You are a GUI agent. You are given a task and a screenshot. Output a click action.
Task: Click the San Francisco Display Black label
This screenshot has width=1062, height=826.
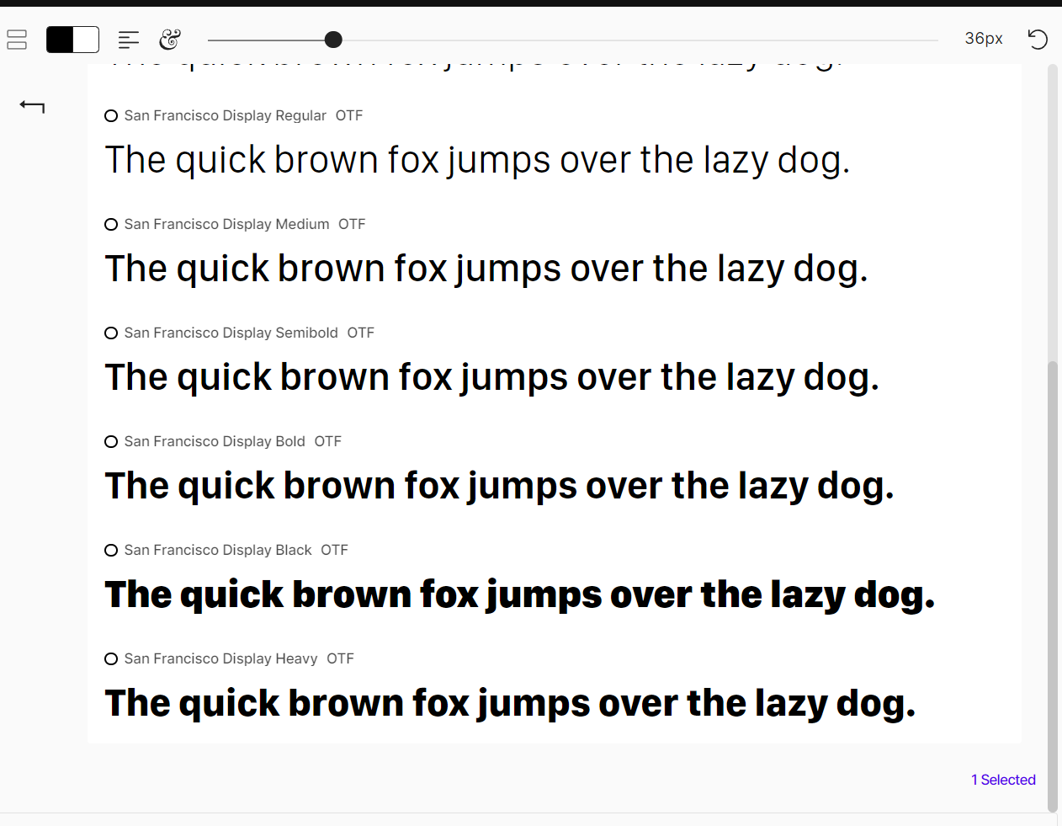(x=218, y=551)
